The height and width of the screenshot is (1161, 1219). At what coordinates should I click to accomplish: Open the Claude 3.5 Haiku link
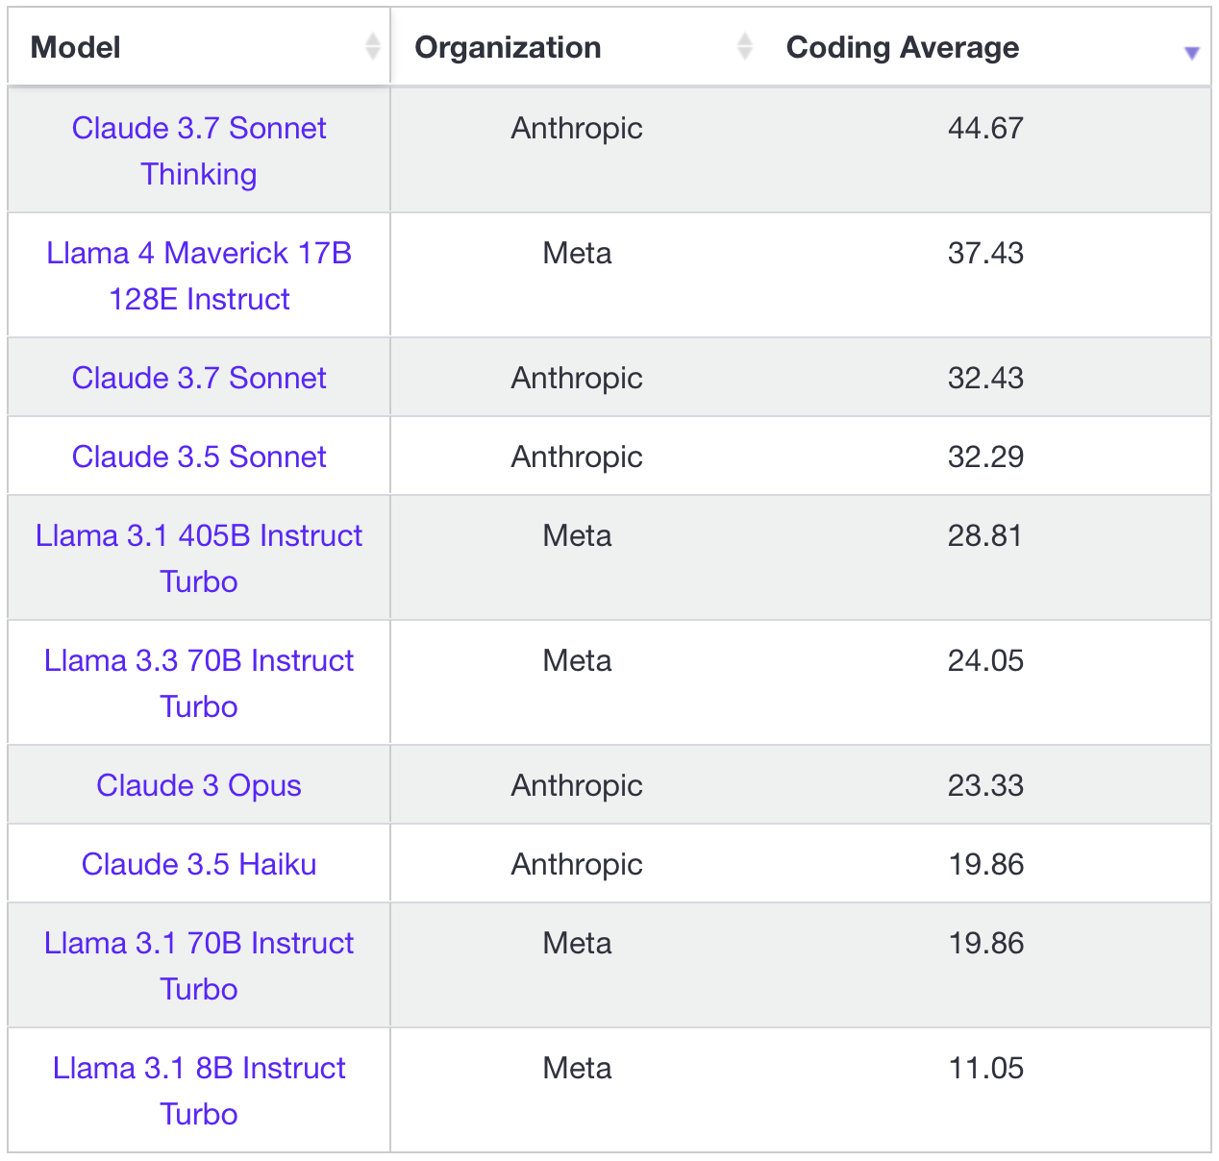199,864
